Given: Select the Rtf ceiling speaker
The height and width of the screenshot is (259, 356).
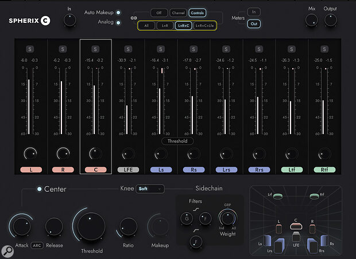Looking at the screenshot, I should click(x=314, y=196).
